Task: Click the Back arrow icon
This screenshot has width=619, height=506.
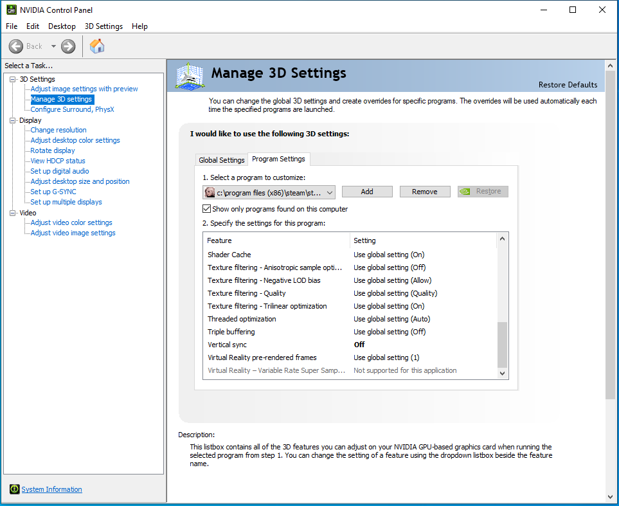Action: (16, 46)
